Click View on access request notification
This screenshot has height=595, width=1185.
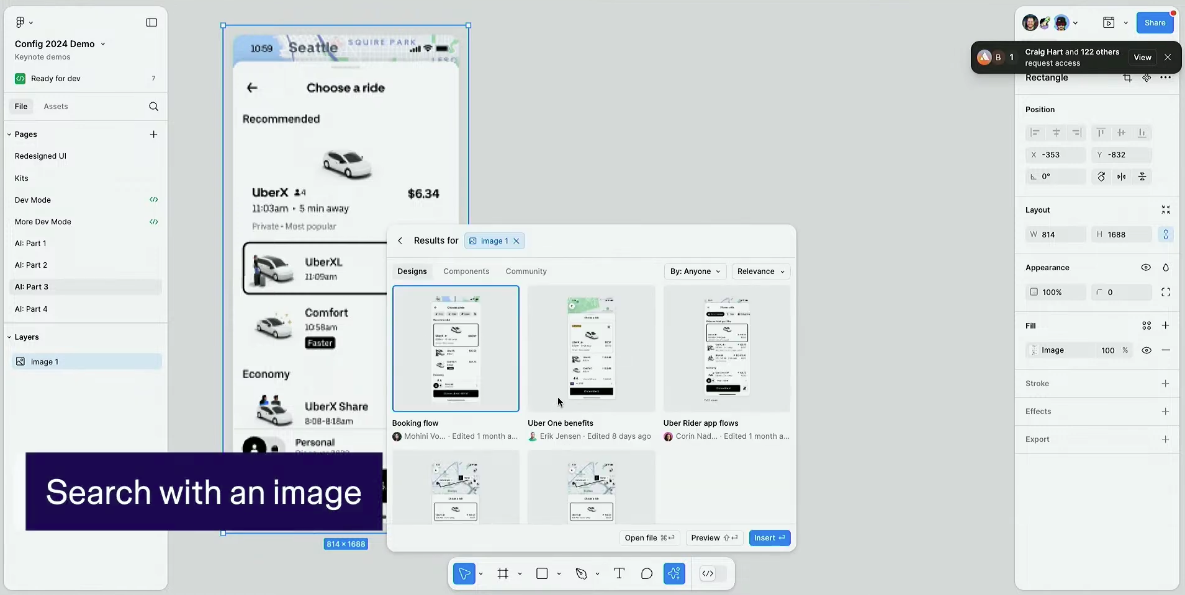[1142, 57]
